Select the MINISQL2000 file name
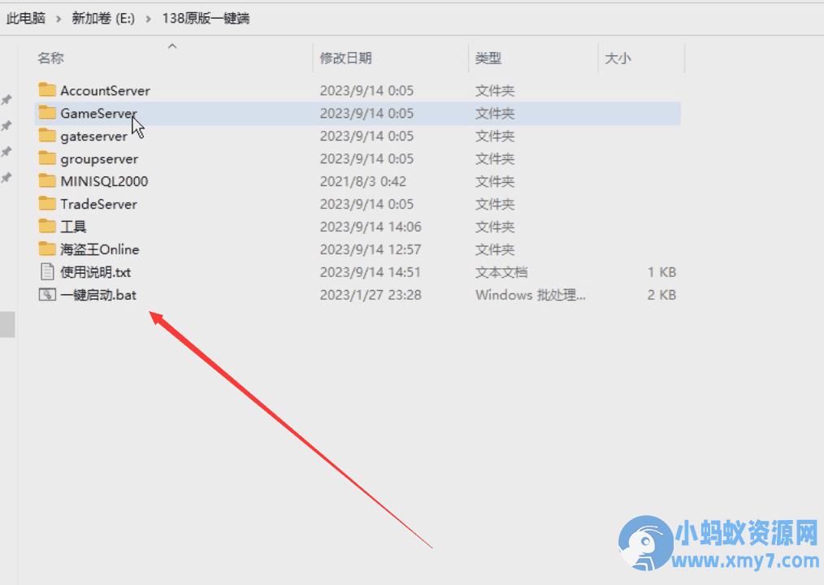The image size is (824, 585). pos(104,181)
